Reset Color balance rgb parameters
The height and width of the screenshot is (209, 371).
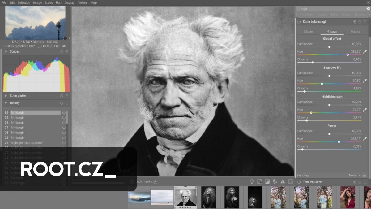[360, 22]
